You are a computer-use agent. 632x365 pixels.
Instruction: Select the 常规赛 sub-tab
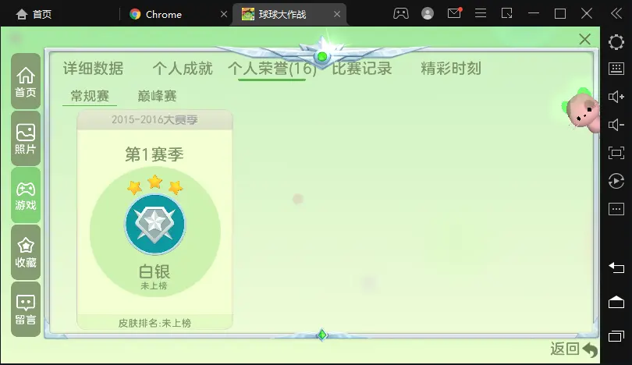(90, 96)
